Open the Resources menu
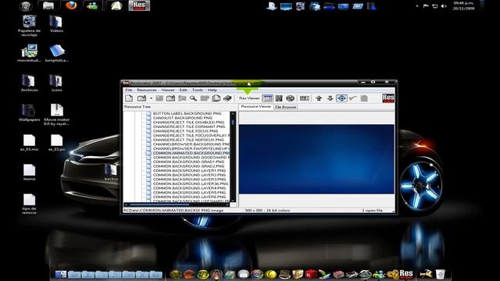 point(147,90)
